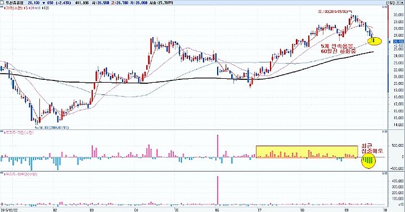The width and height of the screenshot is (405, 212).
Task: Click the 고:26,700 high price in header
Action: click(x=120, y=3)
